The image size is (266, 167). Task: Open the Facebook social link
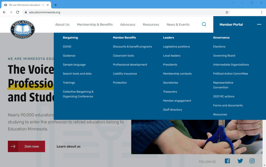[x=227, y=161]
